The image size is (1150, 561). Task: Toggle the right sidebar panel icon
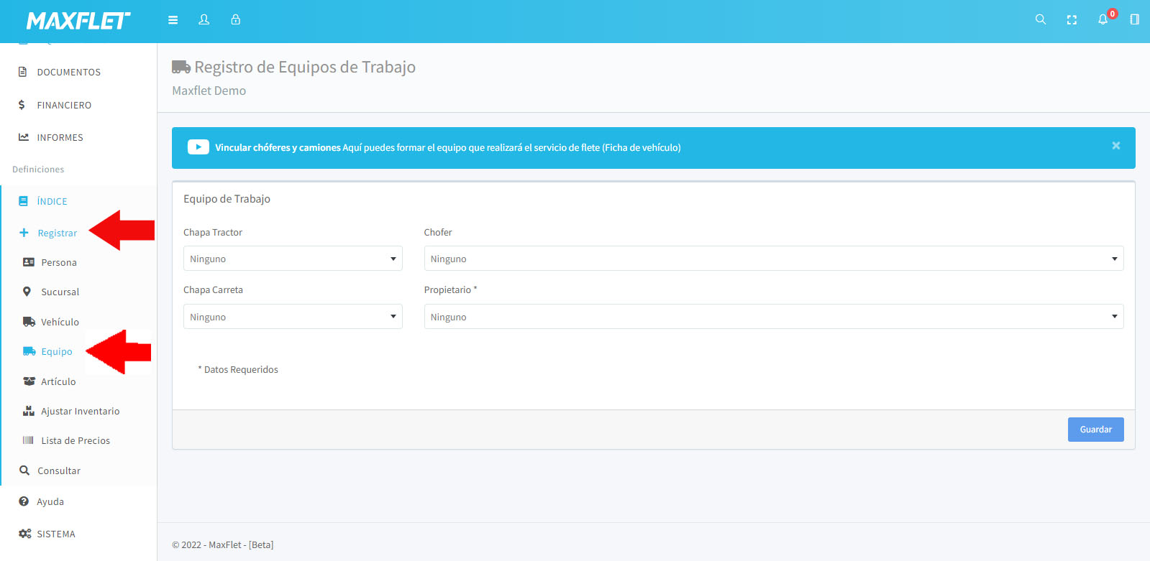pos(1134,20)
